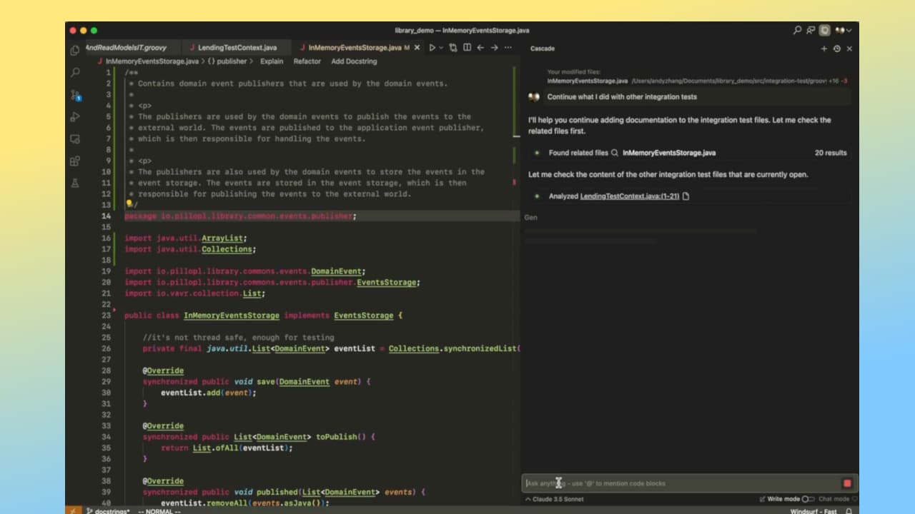Toggle the navigate back arrow in editor toolbar
This screenshot has width=915, height=514.
coord(480,47)
